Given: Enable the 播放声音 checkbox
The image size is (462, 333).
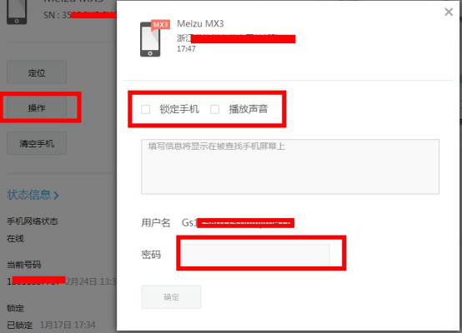Looking at the screenshot, I should click(215, 109).
